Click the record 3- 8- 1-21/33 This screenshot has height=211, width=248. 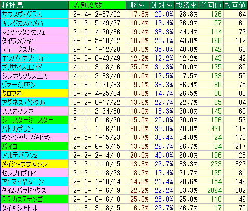point(97,85)
